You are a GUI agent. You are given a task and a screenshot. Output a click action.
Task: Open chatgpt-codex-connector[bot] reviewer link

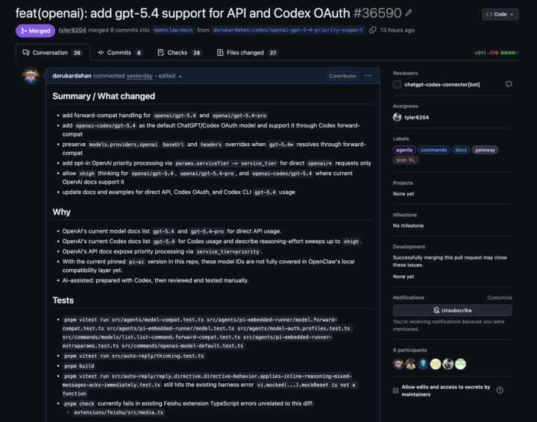442,84
